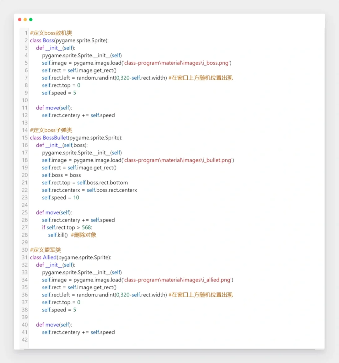
Task: Click the comment '#定义盟军类' on line 30
Action: 46,250
